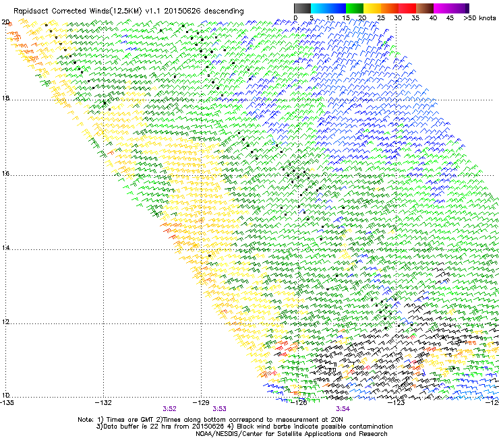Click the latitude label '14'

(x=5, y=248)
